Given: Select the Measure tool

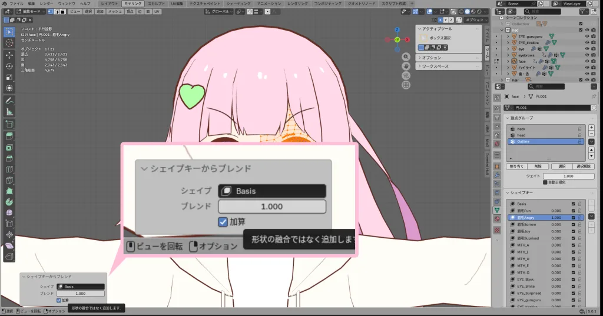Looking at the screenshot, I should tap(9, 112).
